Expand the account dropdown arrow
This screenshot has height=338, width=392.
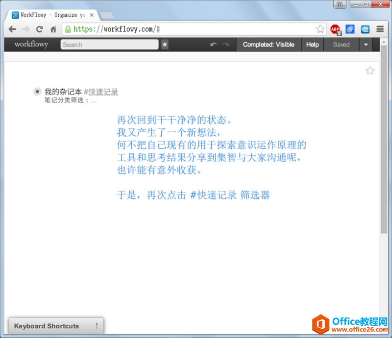(366, 45)
